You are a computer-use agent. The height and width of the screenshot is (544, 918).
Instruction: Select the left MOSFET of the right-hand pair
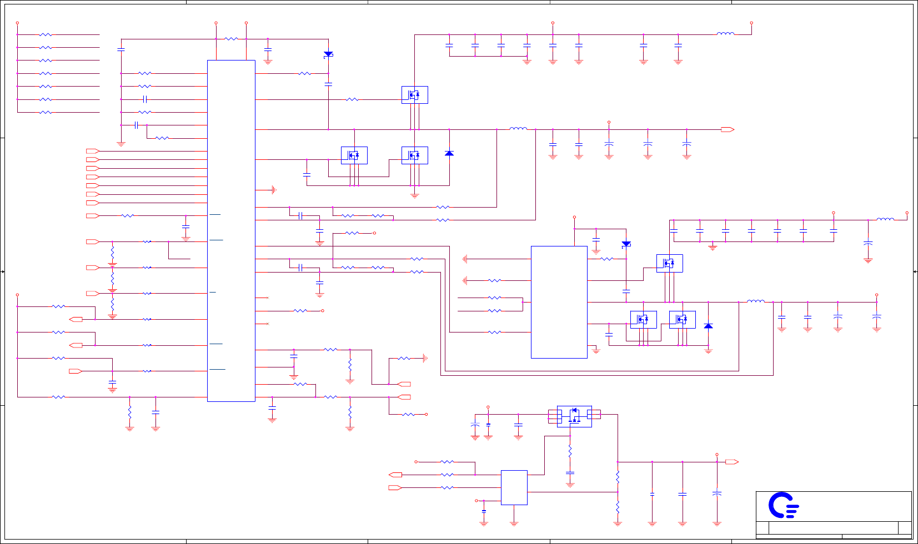pos(644,320)
